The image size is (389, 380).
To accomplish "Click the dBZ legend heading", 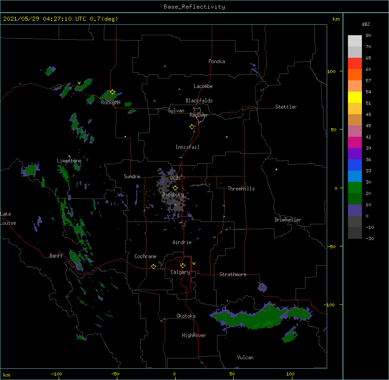I will tap(366, 24).
